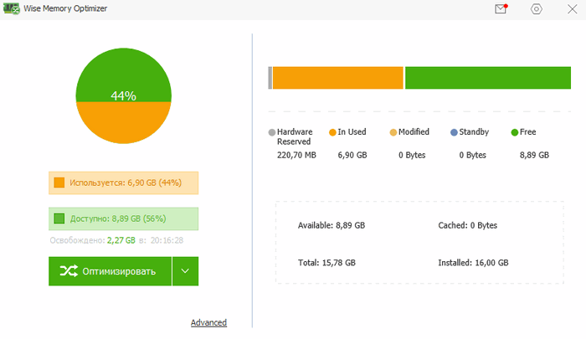Expand the optimize options dropdown arrow
586x339 pixels.
click(x=185, y=271)
